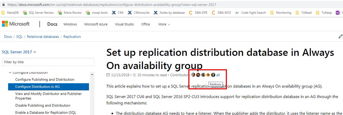
Task: Click the article title heading
Action: click(x=220, y=59)
